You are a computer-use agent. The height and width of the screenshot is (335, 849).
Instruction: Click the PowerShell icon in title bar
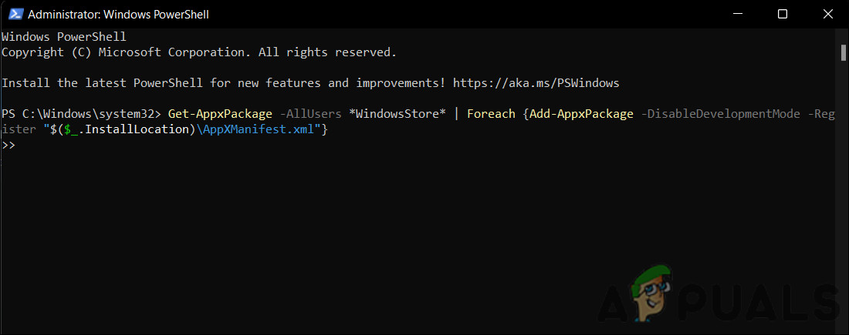[13, 14]
